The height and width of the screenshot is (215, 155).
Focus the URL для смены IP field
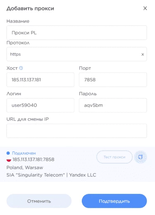76,131
